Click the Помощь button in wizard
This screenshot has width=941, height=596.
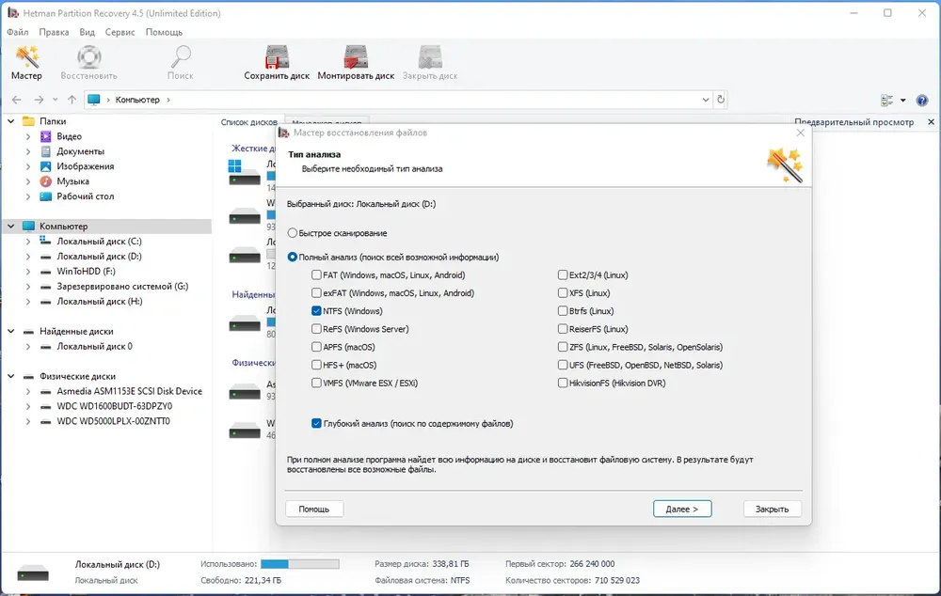[314, 509]
